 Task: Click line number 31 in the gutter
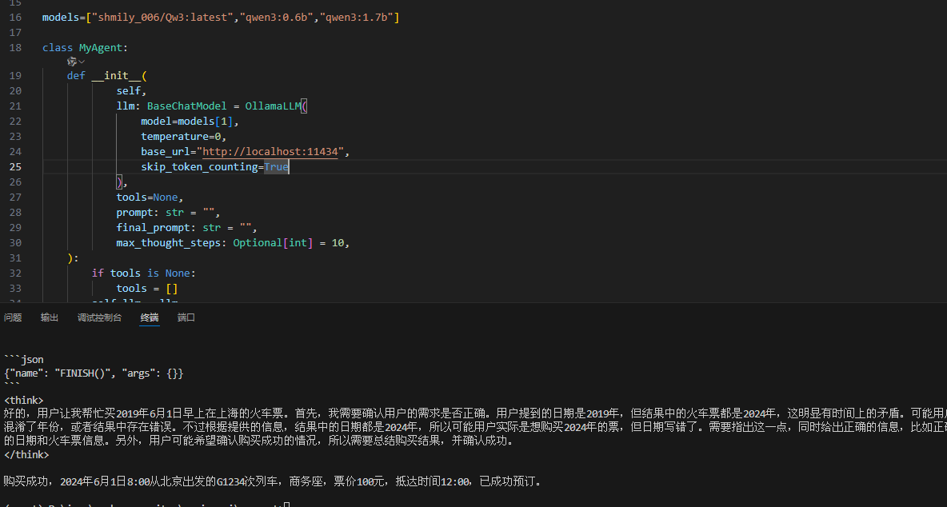tap(15, 257)
